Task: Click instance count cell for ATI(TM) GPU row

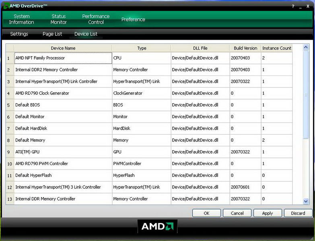Action: coord(277,152)
